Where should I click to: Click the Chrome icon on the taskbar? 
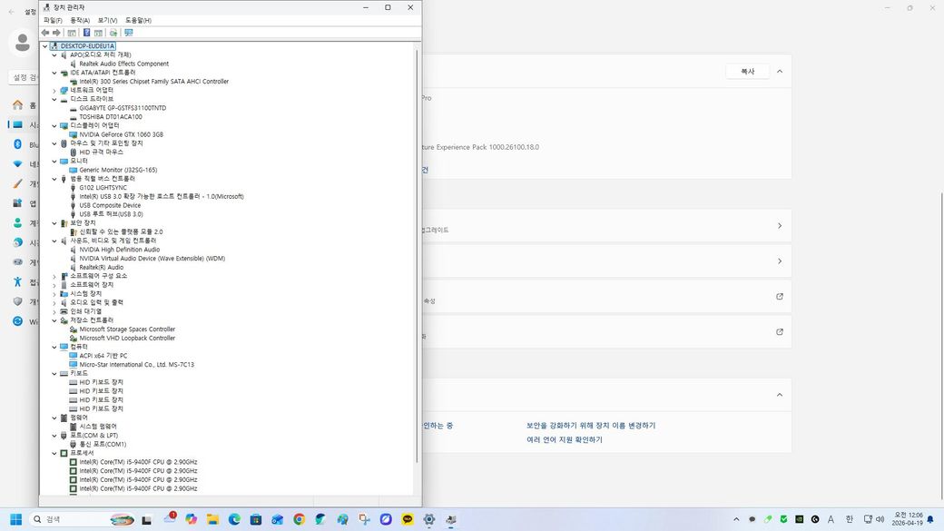click(299, 519)
